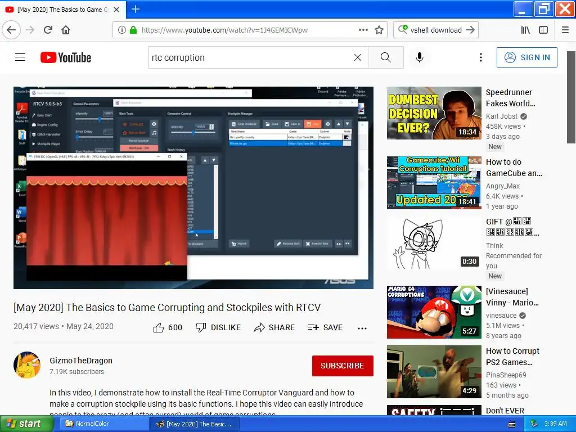Open Gamecube/Wii Corruptions Tutorial thumbnail
576x432 pixels.
tap(434, 183)
